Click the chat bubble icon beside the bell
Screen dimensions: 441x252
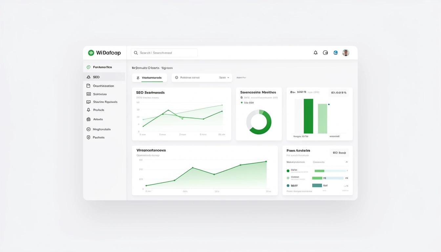click(325, 52)
